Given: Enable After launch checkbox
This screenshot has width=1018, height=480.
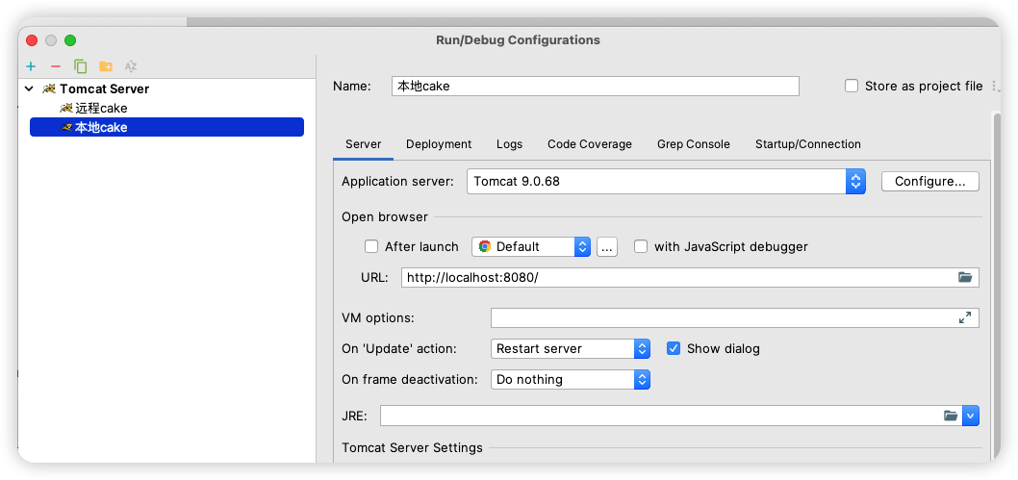Looking at the screenshot, I should pyautogui.click(x=371, y=246).
